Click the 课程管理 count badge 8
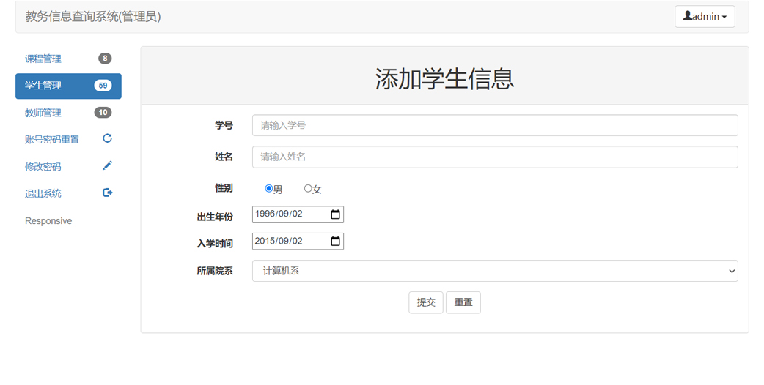 coord(105,59)
